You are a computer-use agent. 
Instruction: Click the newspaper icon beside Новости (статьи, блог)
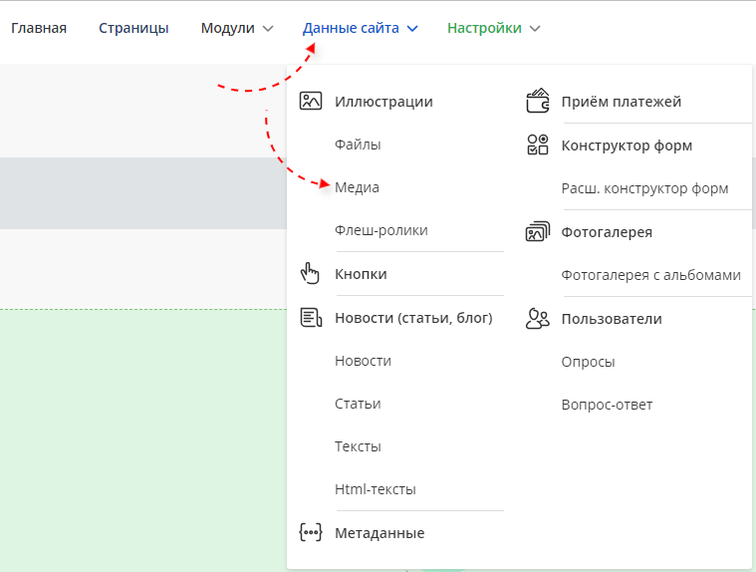pyautogui.click(x=311, y=318)
